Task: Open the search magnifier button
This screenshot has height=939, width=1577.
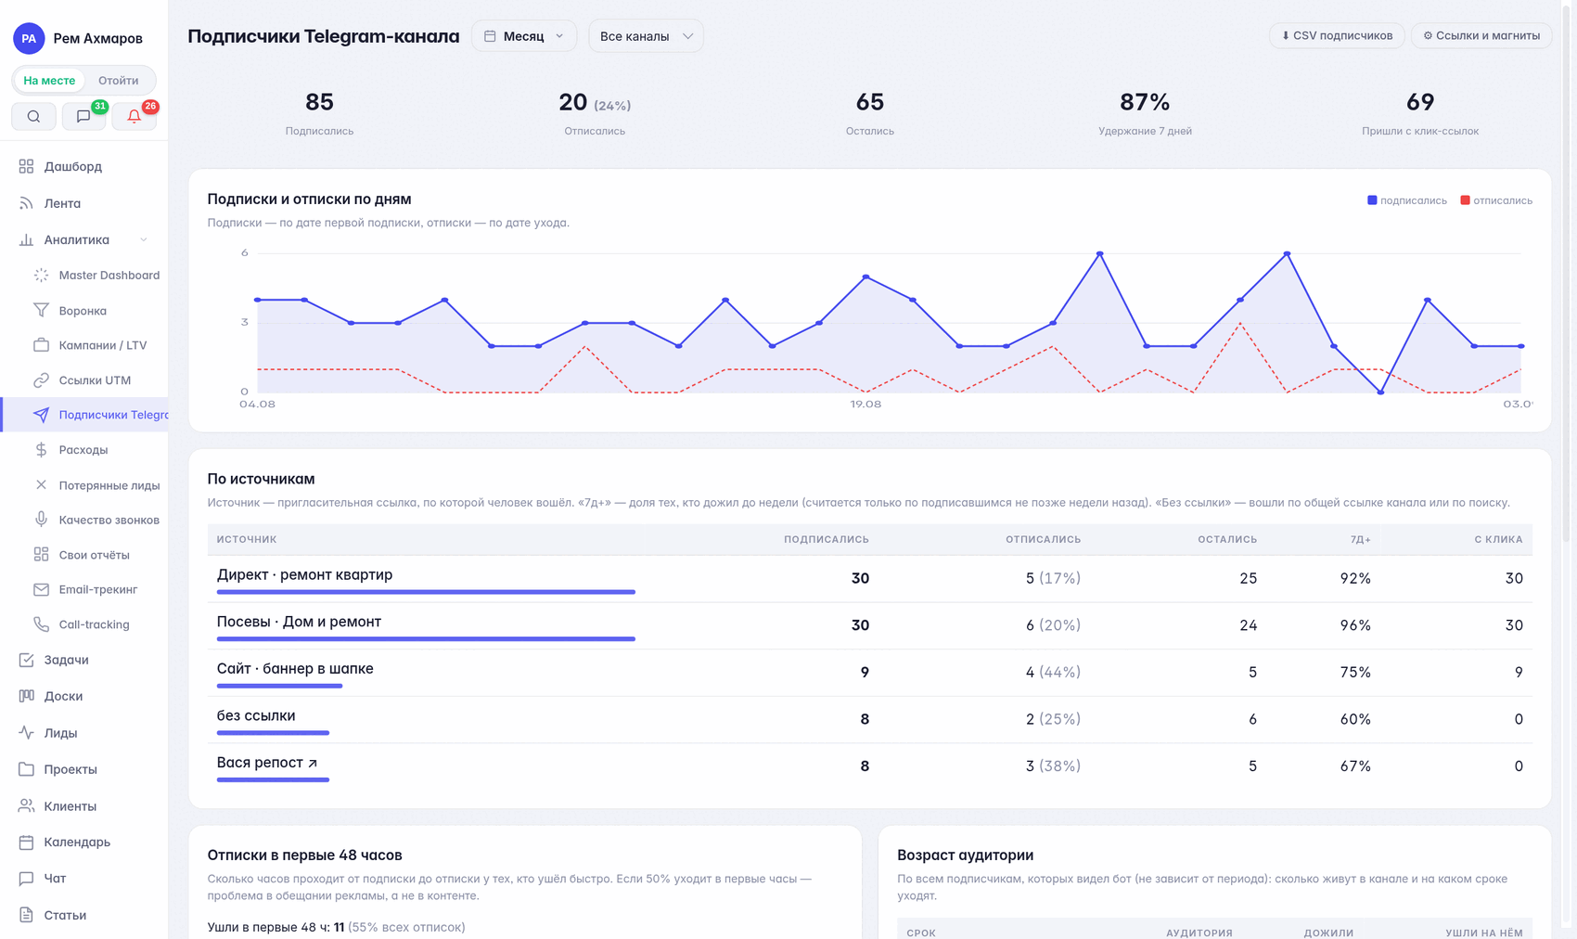Action: pos(34,117)
